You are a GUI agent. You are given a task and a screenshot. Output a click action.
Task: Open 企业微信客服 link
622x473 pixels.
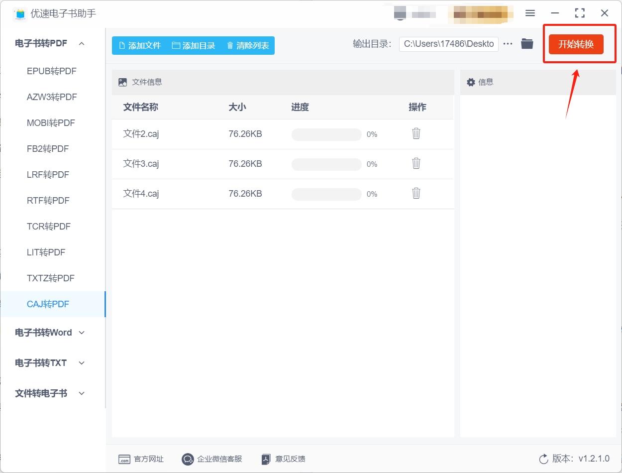212,459
